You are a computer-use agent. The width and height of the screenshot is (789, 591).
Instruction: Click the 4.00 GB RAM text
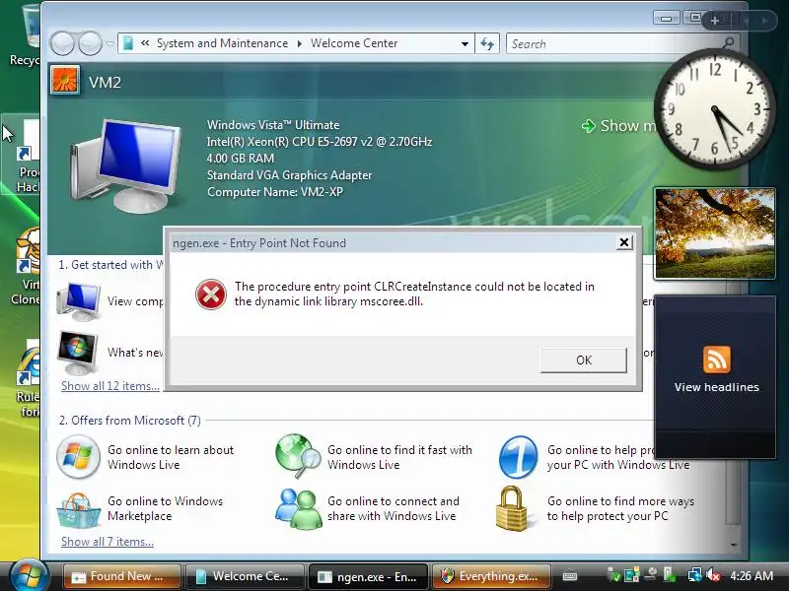pyautogui.click(x=241, y=159)
